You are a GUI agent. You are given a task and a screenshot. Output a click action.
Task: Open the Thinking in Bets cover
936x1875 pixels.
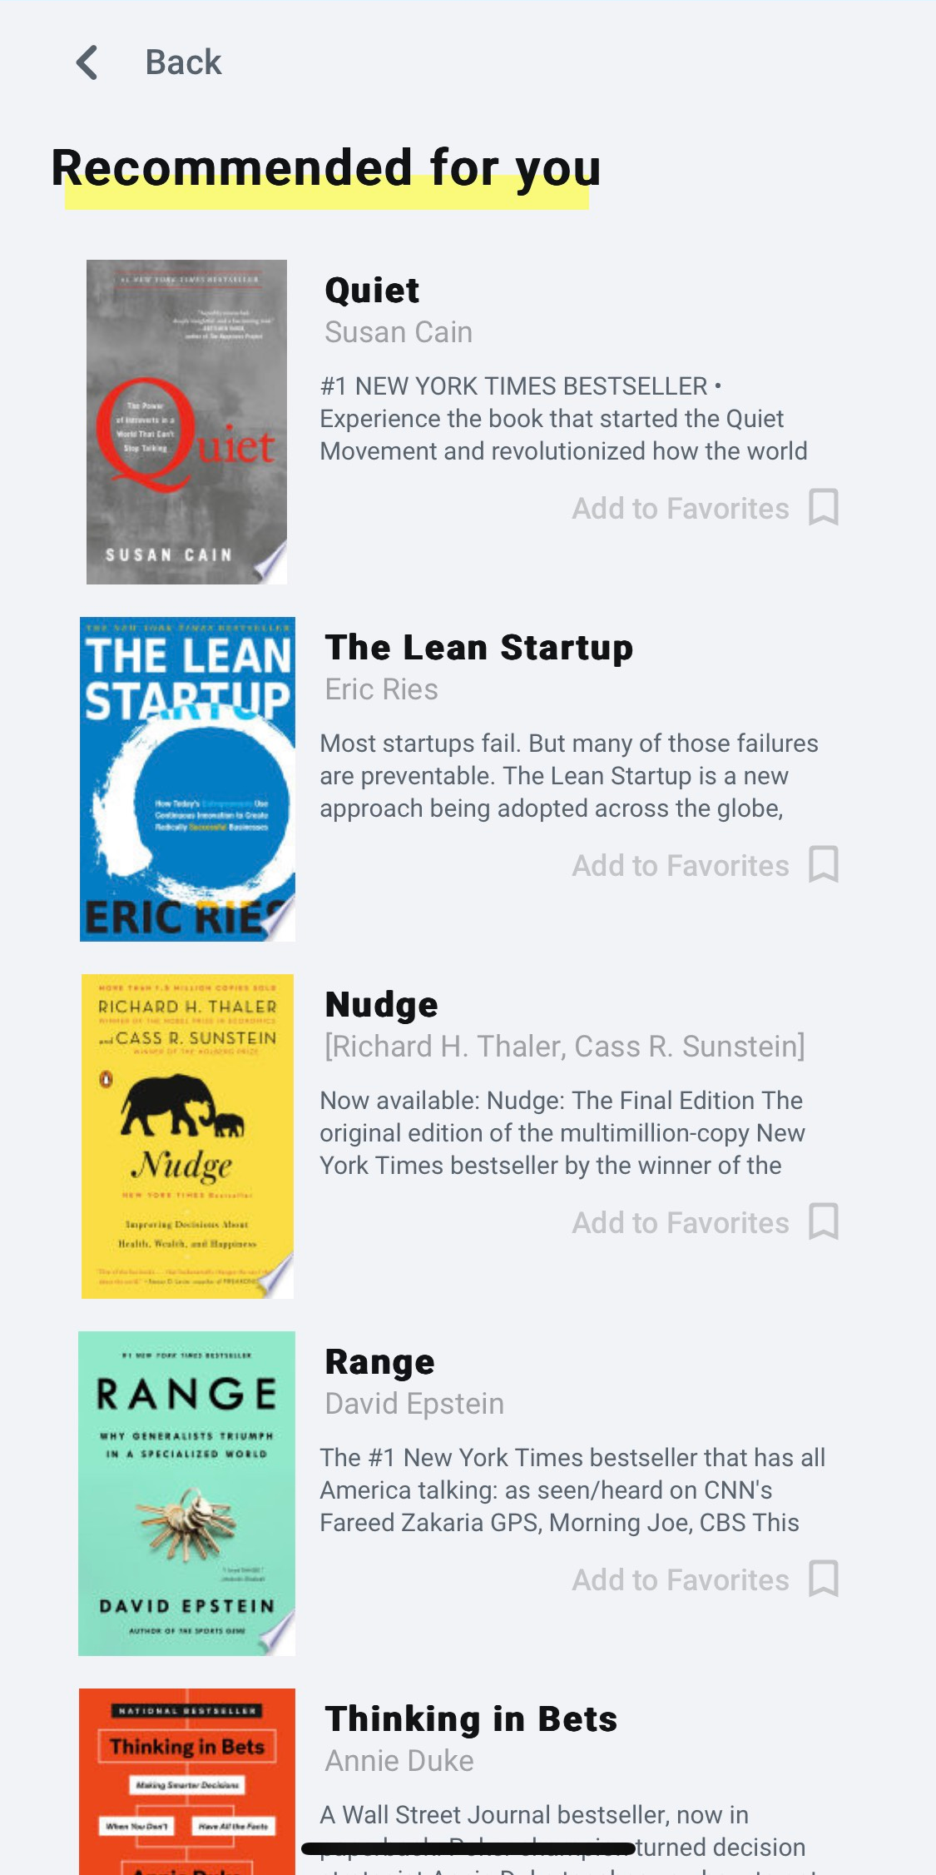pos(187,1782)
